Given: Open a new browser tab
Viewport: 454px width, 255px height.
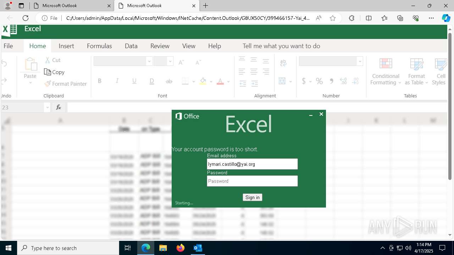Looking at the screenshot, I should (206, 6).
